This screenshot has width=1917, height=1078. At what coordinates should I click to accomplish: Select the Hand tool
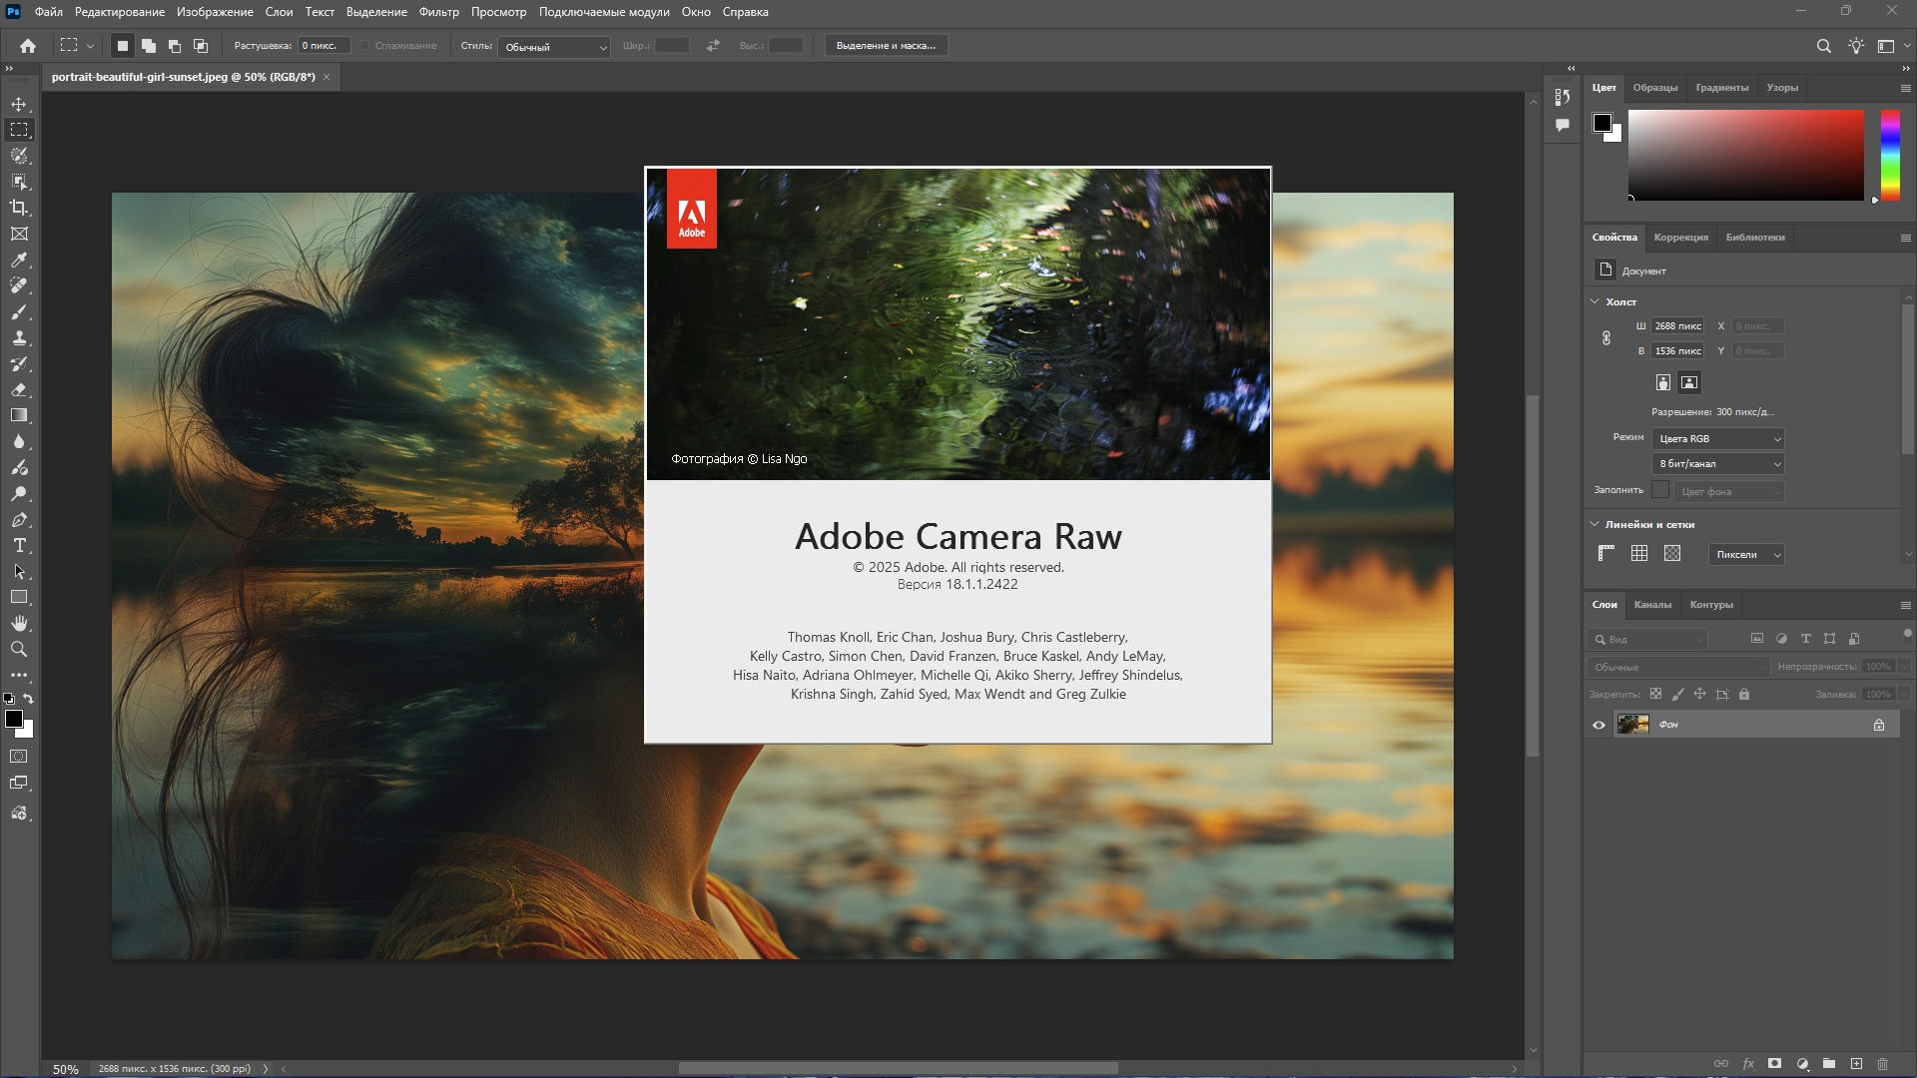point(19,623)
